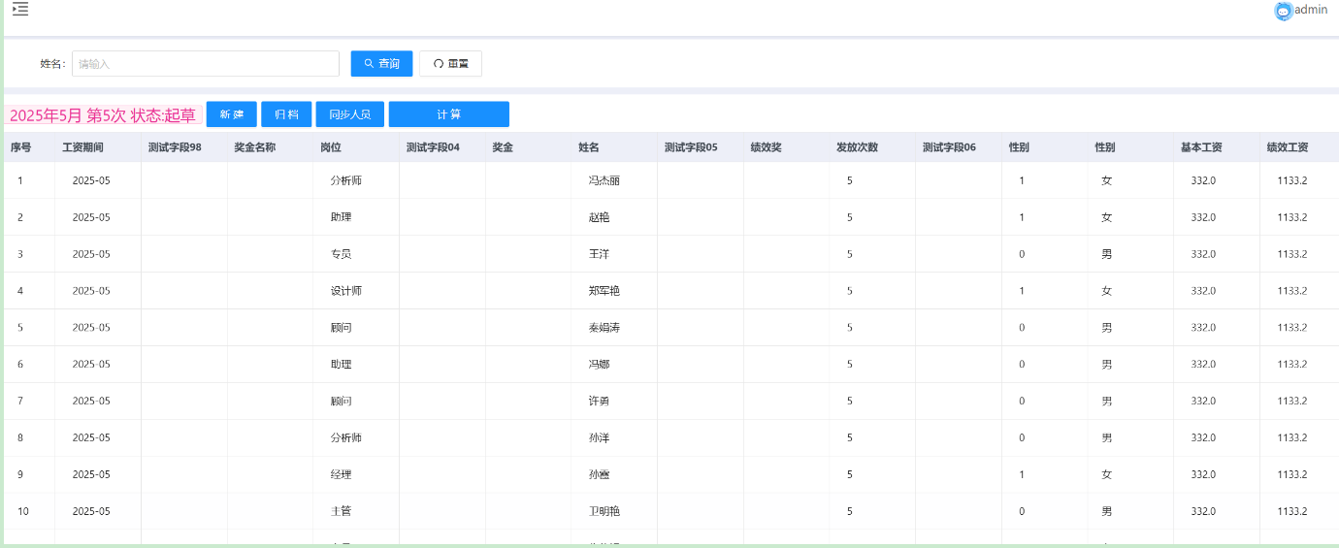This screenshot has height=548, width=1339.
Task: Select the 工资期间 column header
Action: click(x=82, y=147)
